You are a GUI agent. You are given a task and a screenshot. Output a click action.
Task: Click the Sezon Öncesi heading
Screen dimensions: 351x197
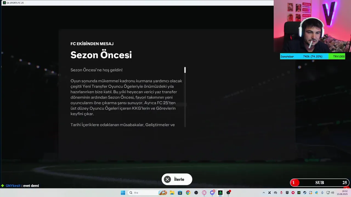pos(101,55)
